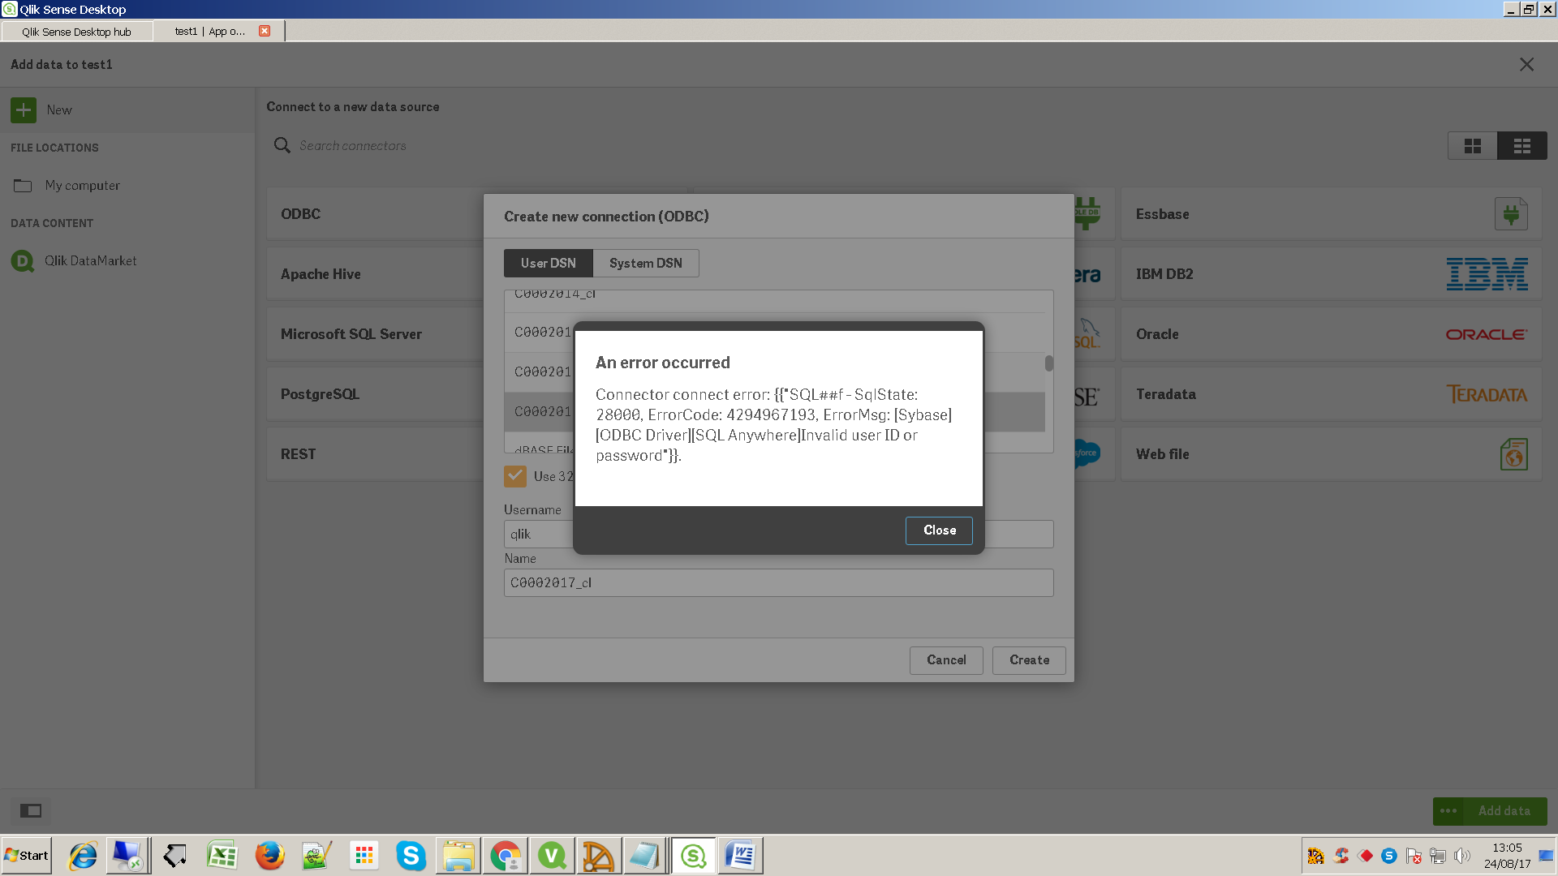Open QlikView taskbar icon
This screenshot has width=1558, height=876.
click(553, 856)
